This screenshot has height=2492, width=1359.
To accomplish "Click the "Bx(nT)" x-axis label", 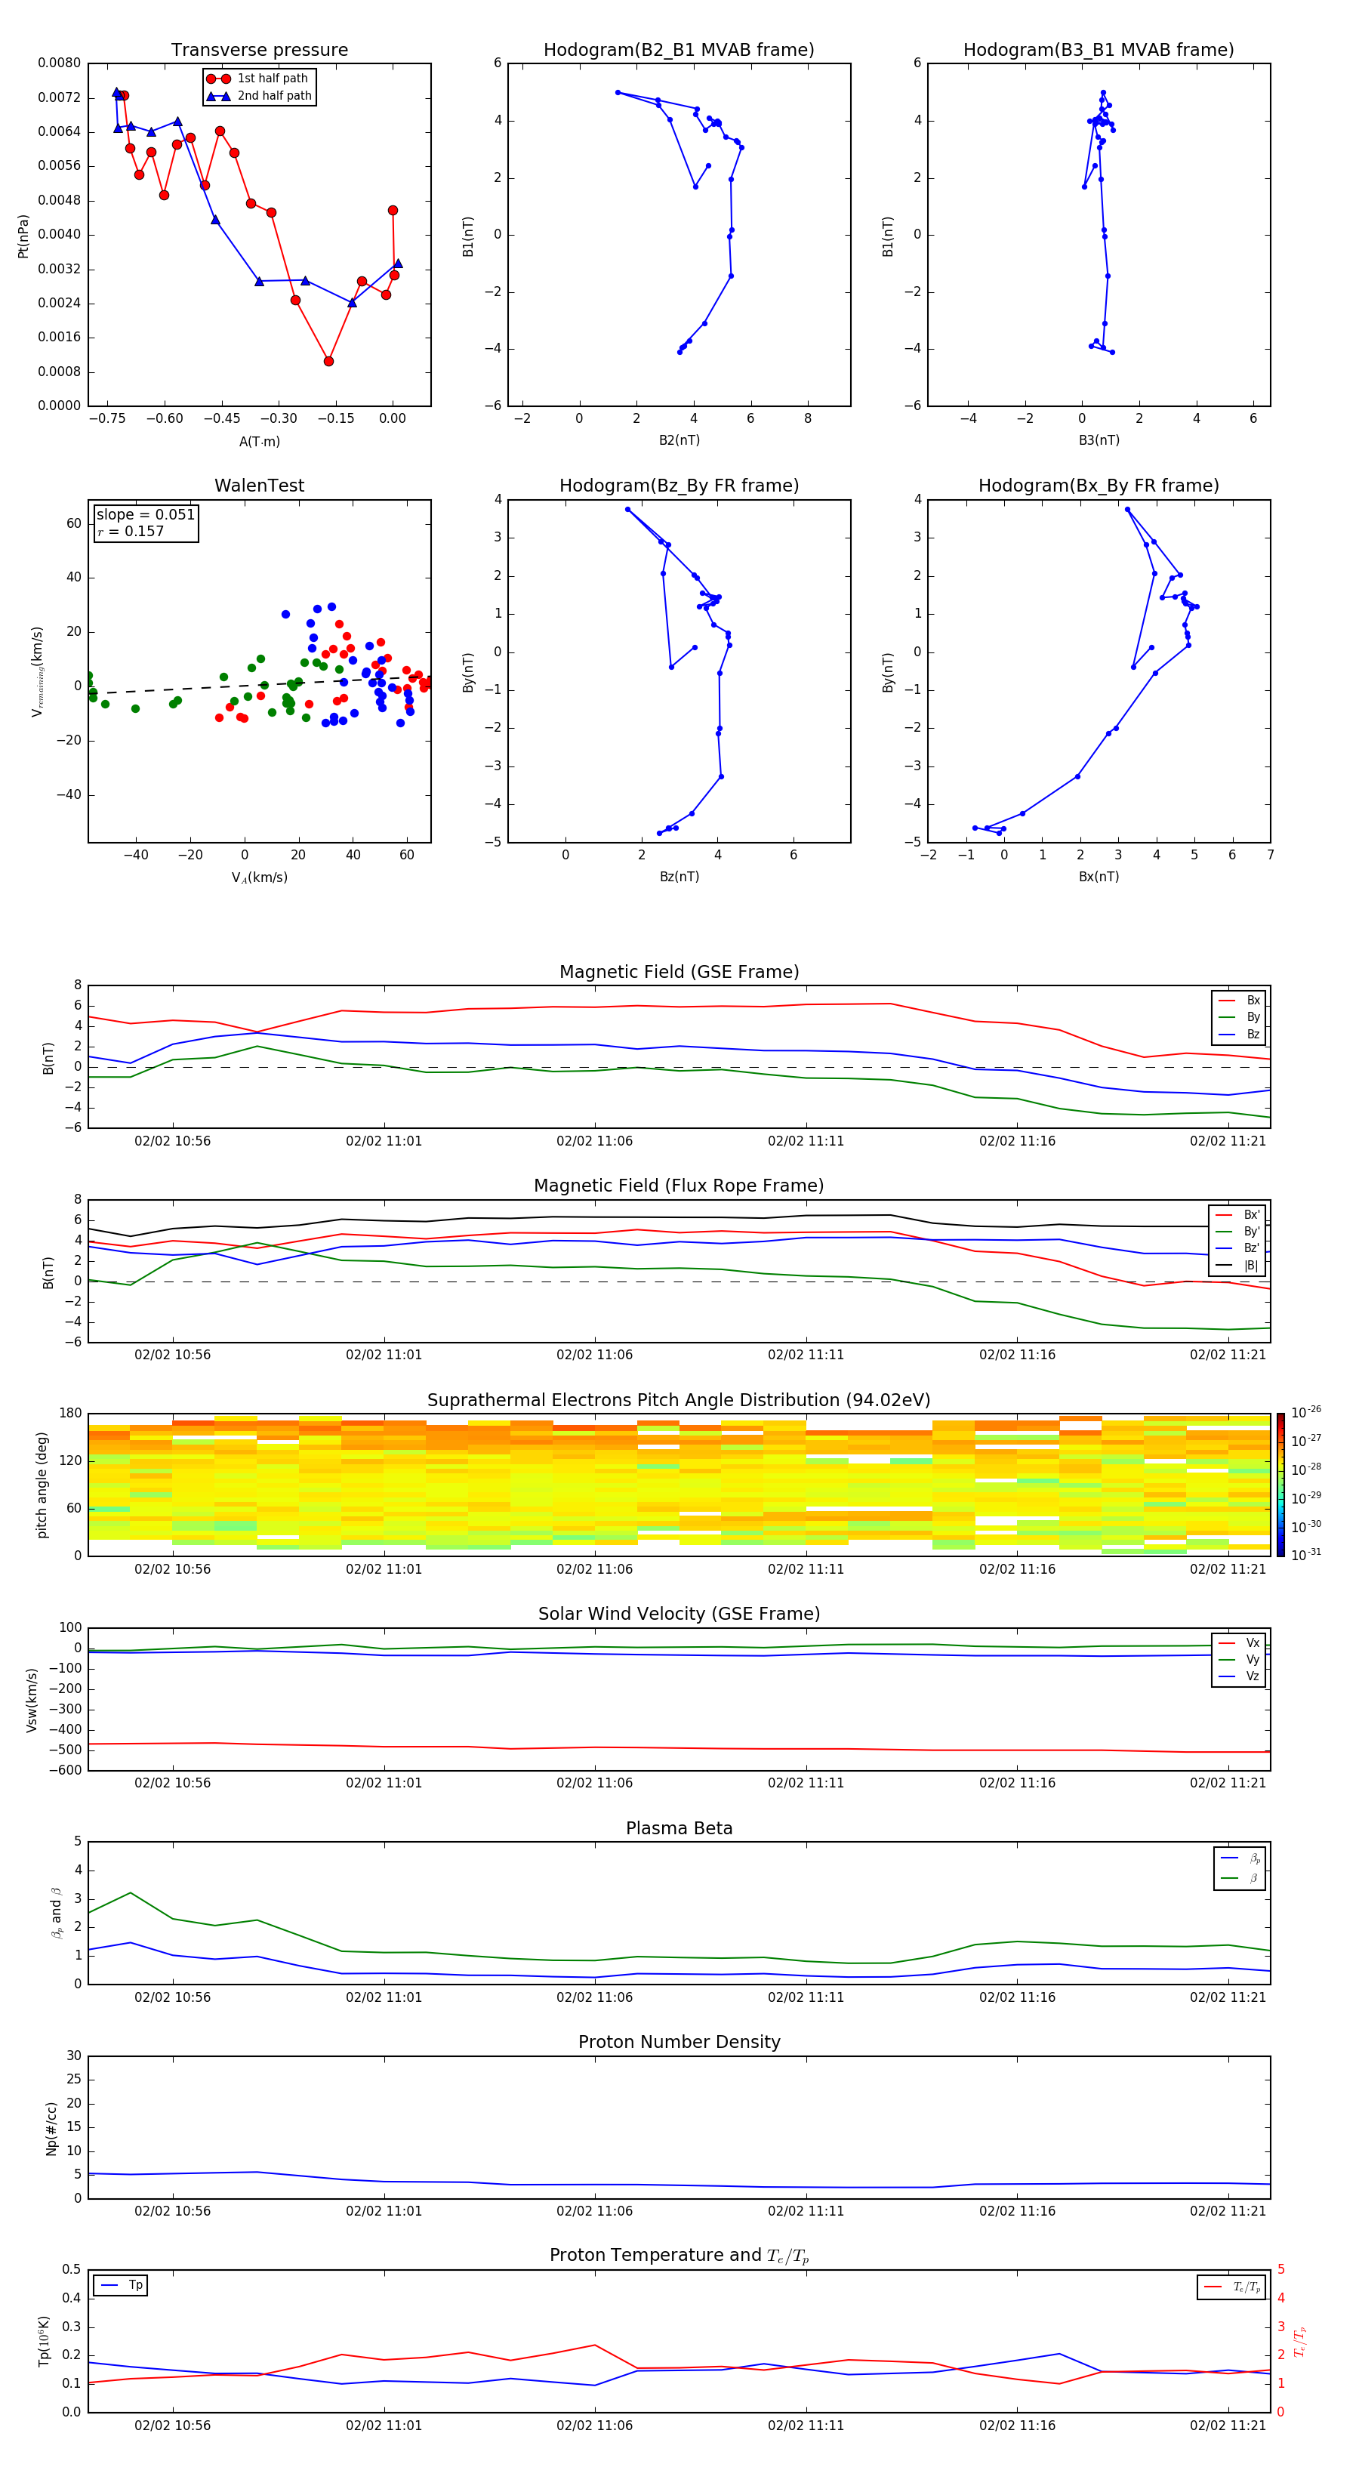I will (x=1099, y=877).
